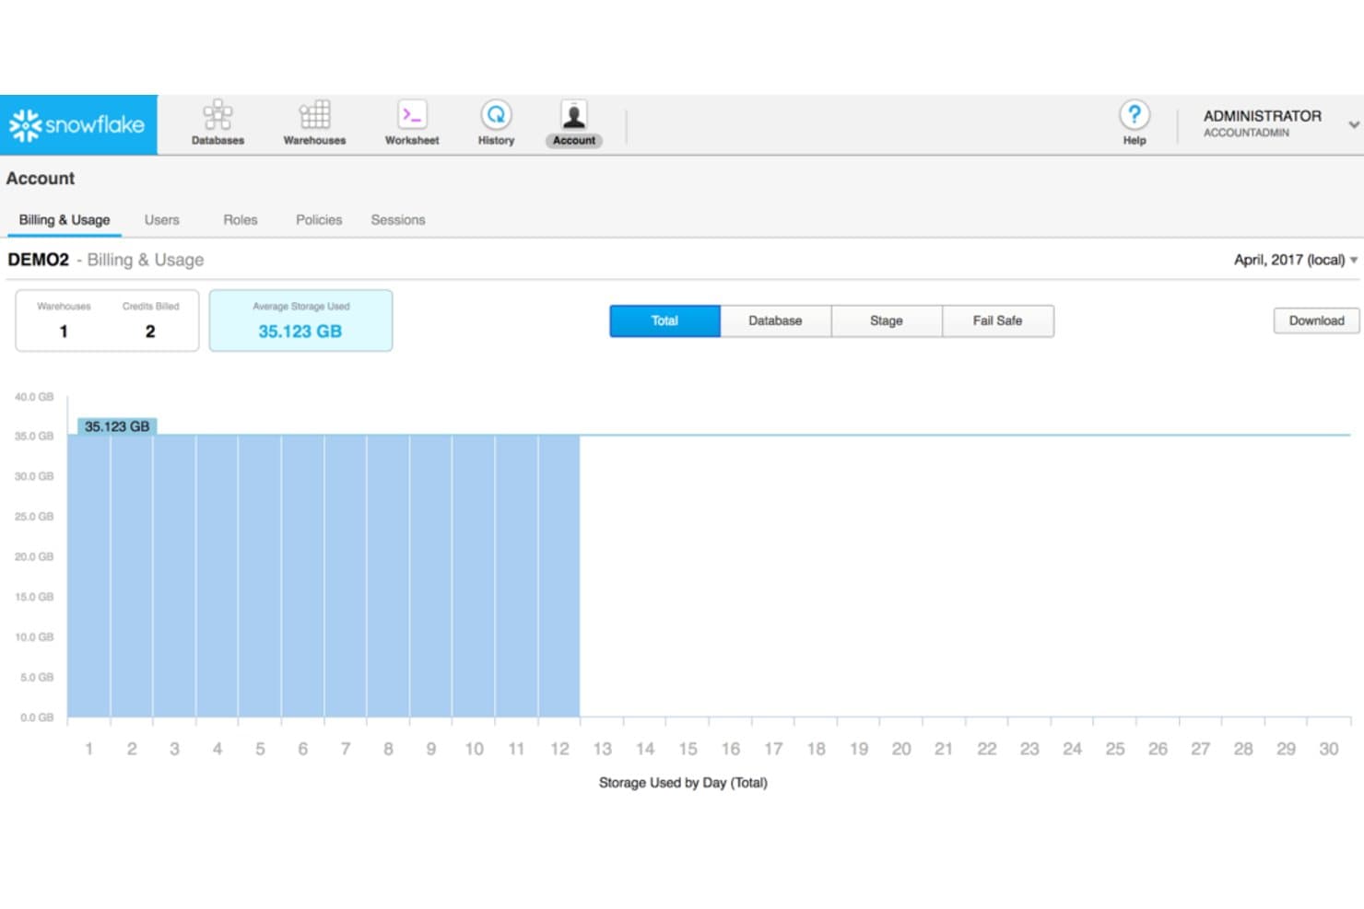Show Stage storage usage
The height and width of the screenshot is (909, 1364).
pos(887,320)
